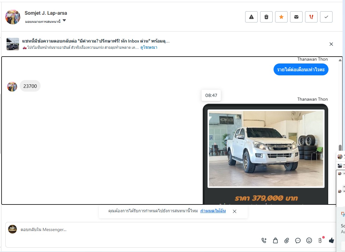Mark conversation done with checkmark

point(326,17)
